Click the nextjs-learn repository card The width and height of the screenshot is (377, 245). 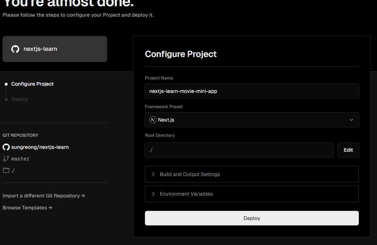55,49
